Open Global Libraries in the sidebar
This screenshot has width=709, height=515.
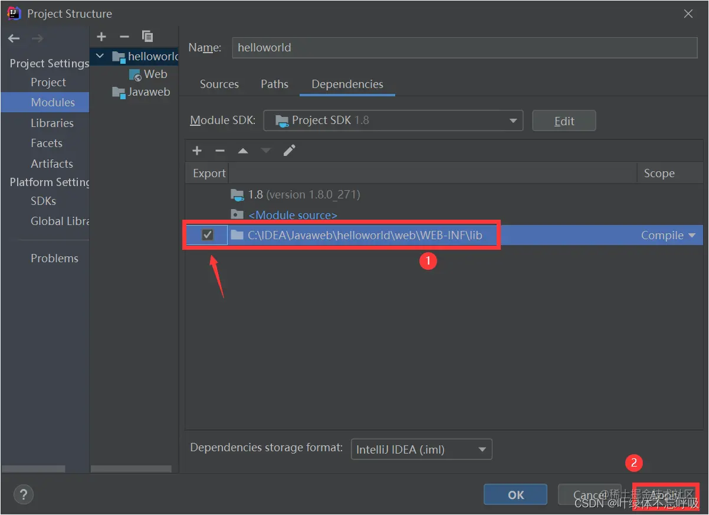(45, 221)
